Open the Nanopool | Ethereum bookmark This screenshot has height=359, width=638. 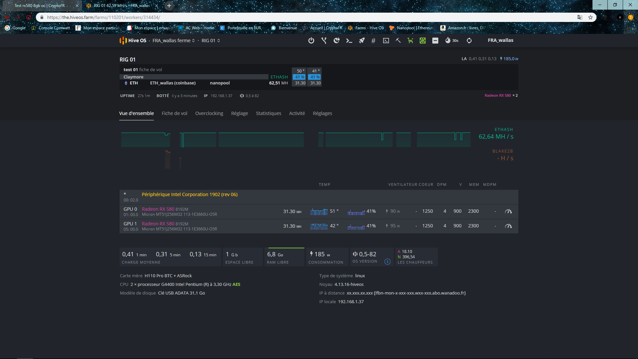tap(411, 28)
